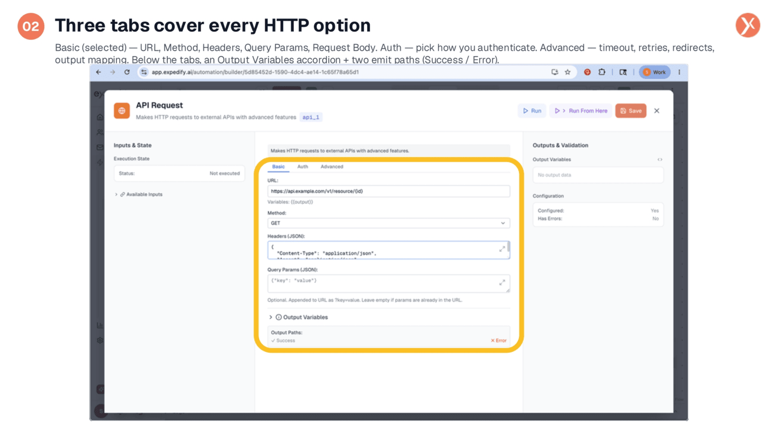Select the Success output path
Screen dimensions: 778x438
pyautogui.click(x=283, y=341)
